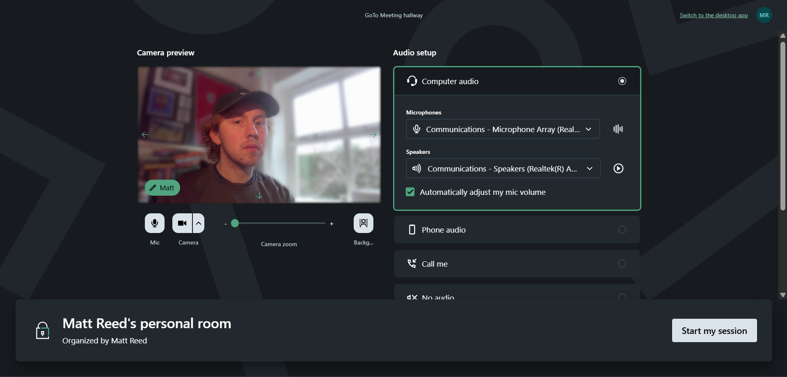Viewport: 787px width, 377px height.
Task: Click Start my session
Action: point(714,330)
